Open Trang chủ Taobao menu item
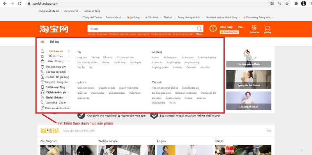The width and height of the screenshot is (312, 155). (93, 18)
